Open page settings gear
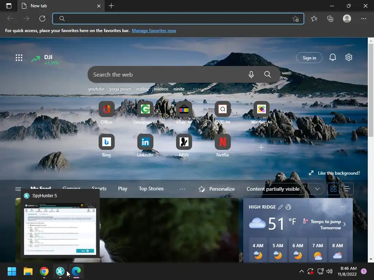The width and height of the screenshot is (374, 280). click(349, 57)
